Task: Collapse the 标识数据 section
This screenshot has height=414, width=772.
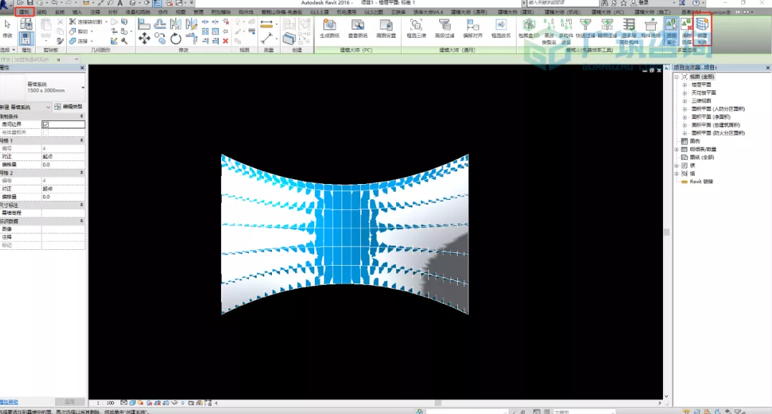Action: coord(81,221)
